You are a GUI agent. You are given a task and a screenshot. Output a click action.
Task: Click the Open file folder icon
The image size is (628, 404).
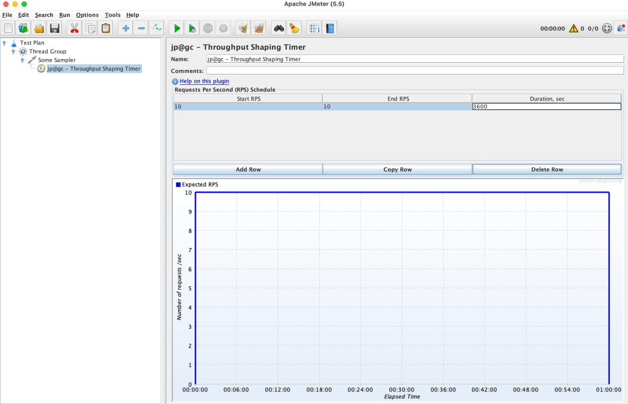tap(39, 28)
